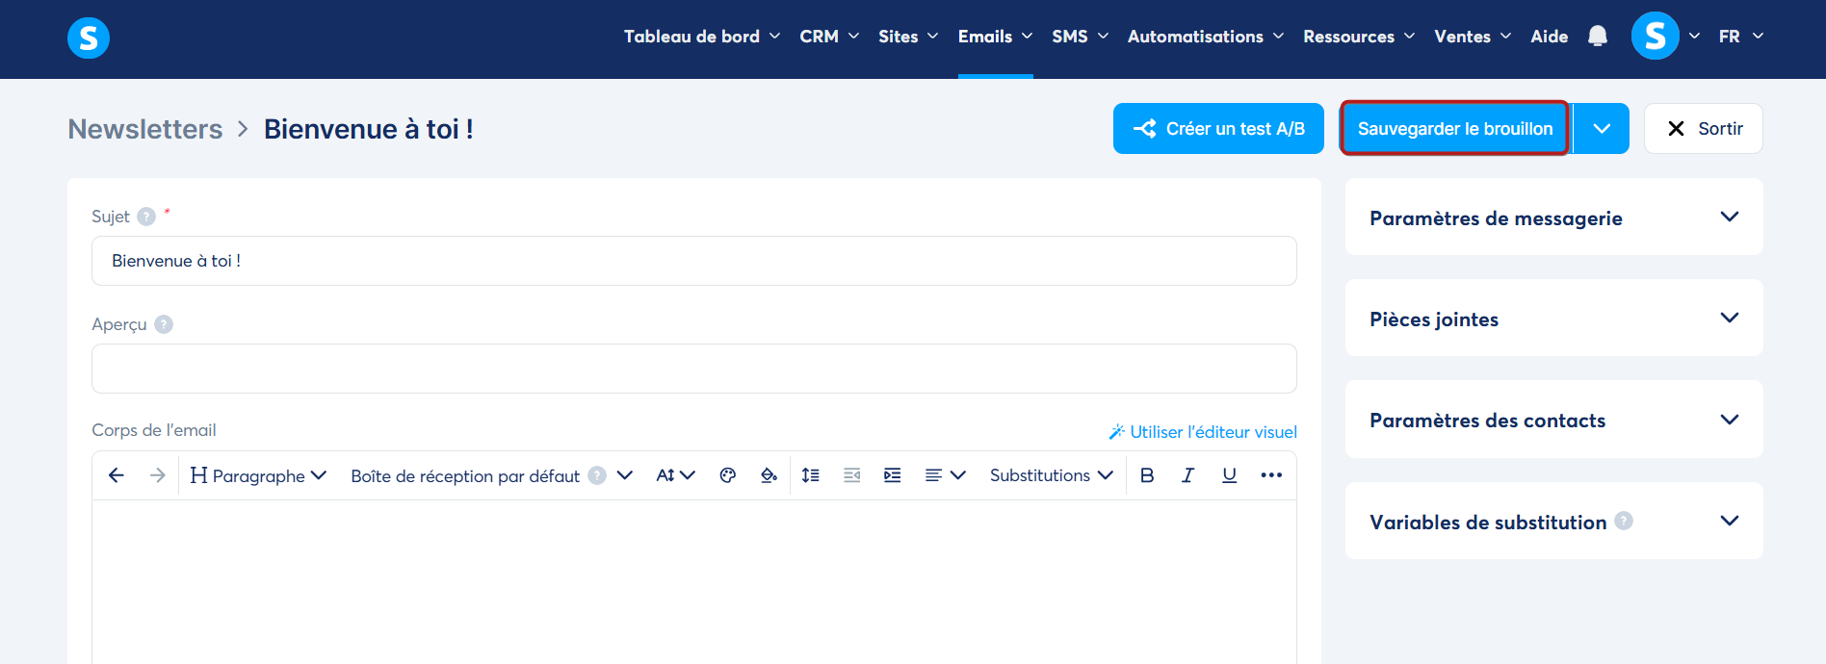Expand Paramètres de messagerie panel
This screenshot has width=1826, height=664.
1553,217
